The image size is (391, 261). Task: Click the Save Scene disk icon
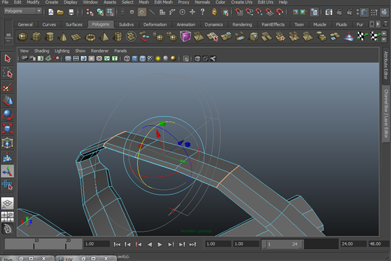(71, 12)
